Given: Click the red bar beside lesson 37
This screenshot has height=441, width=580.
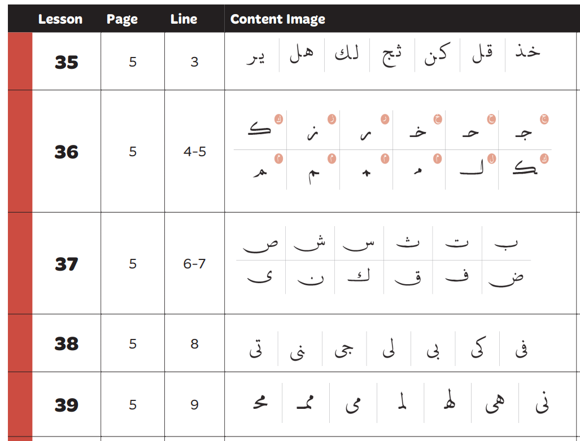Looking at the screenshot, I should tap(20, 263).
